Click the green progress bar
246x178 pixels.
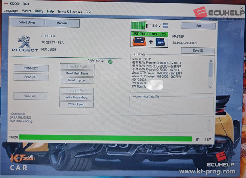point(106,138)
